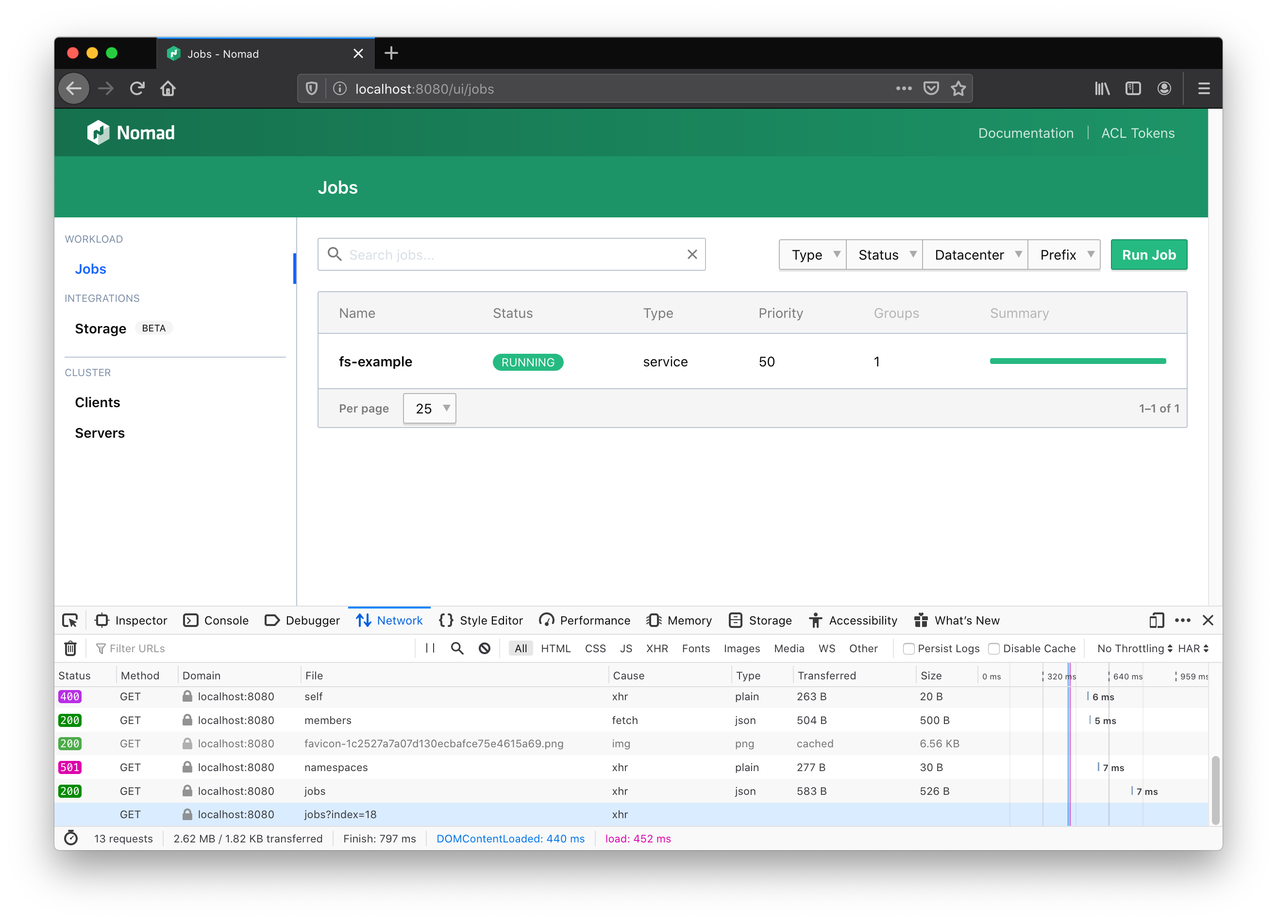Open the Datacenter filter dropdown
The width and height of the screenshot is (1277, 922).
[x=975, y=255]
